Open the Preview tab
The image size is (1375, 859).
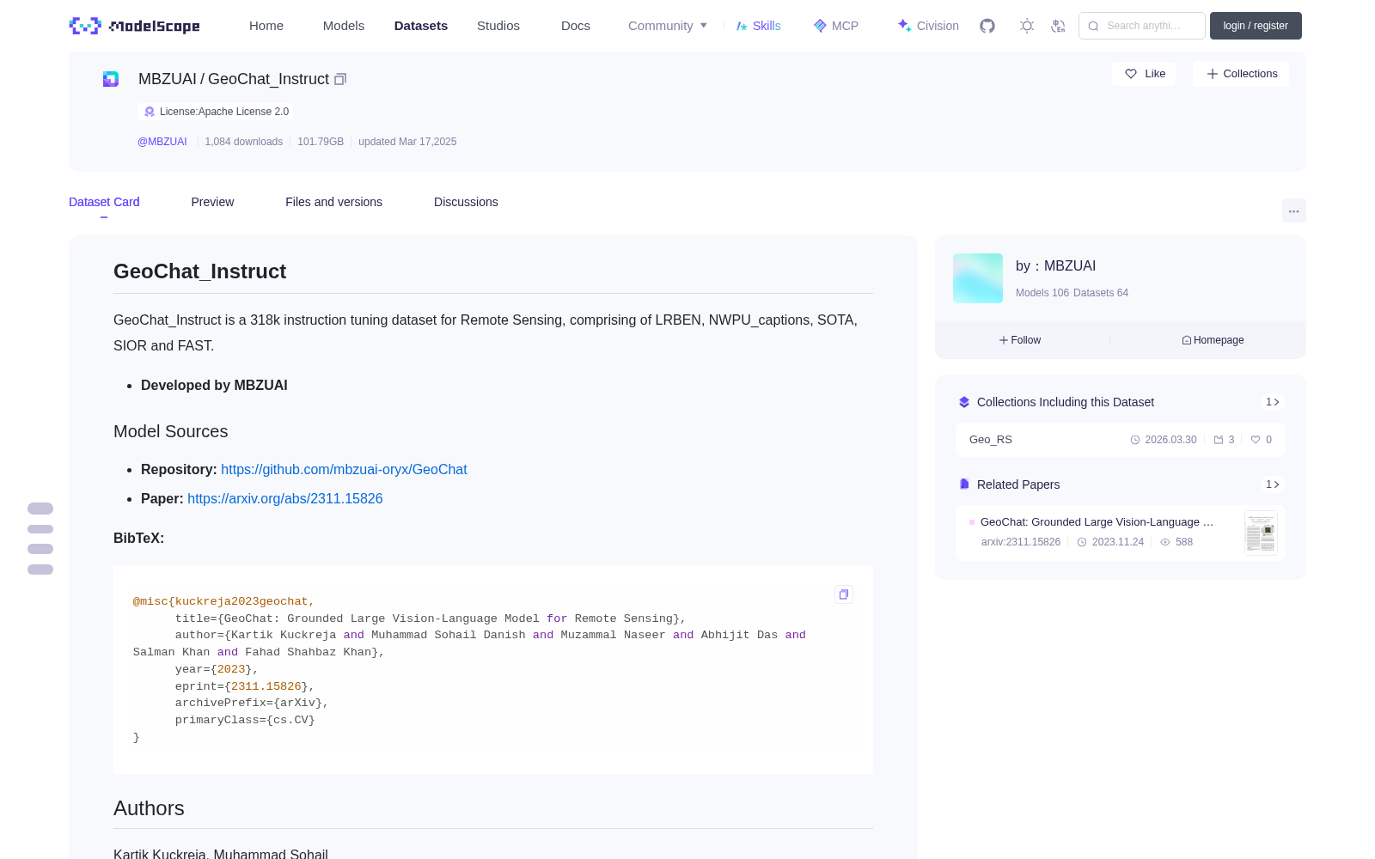tap(212, 202)
